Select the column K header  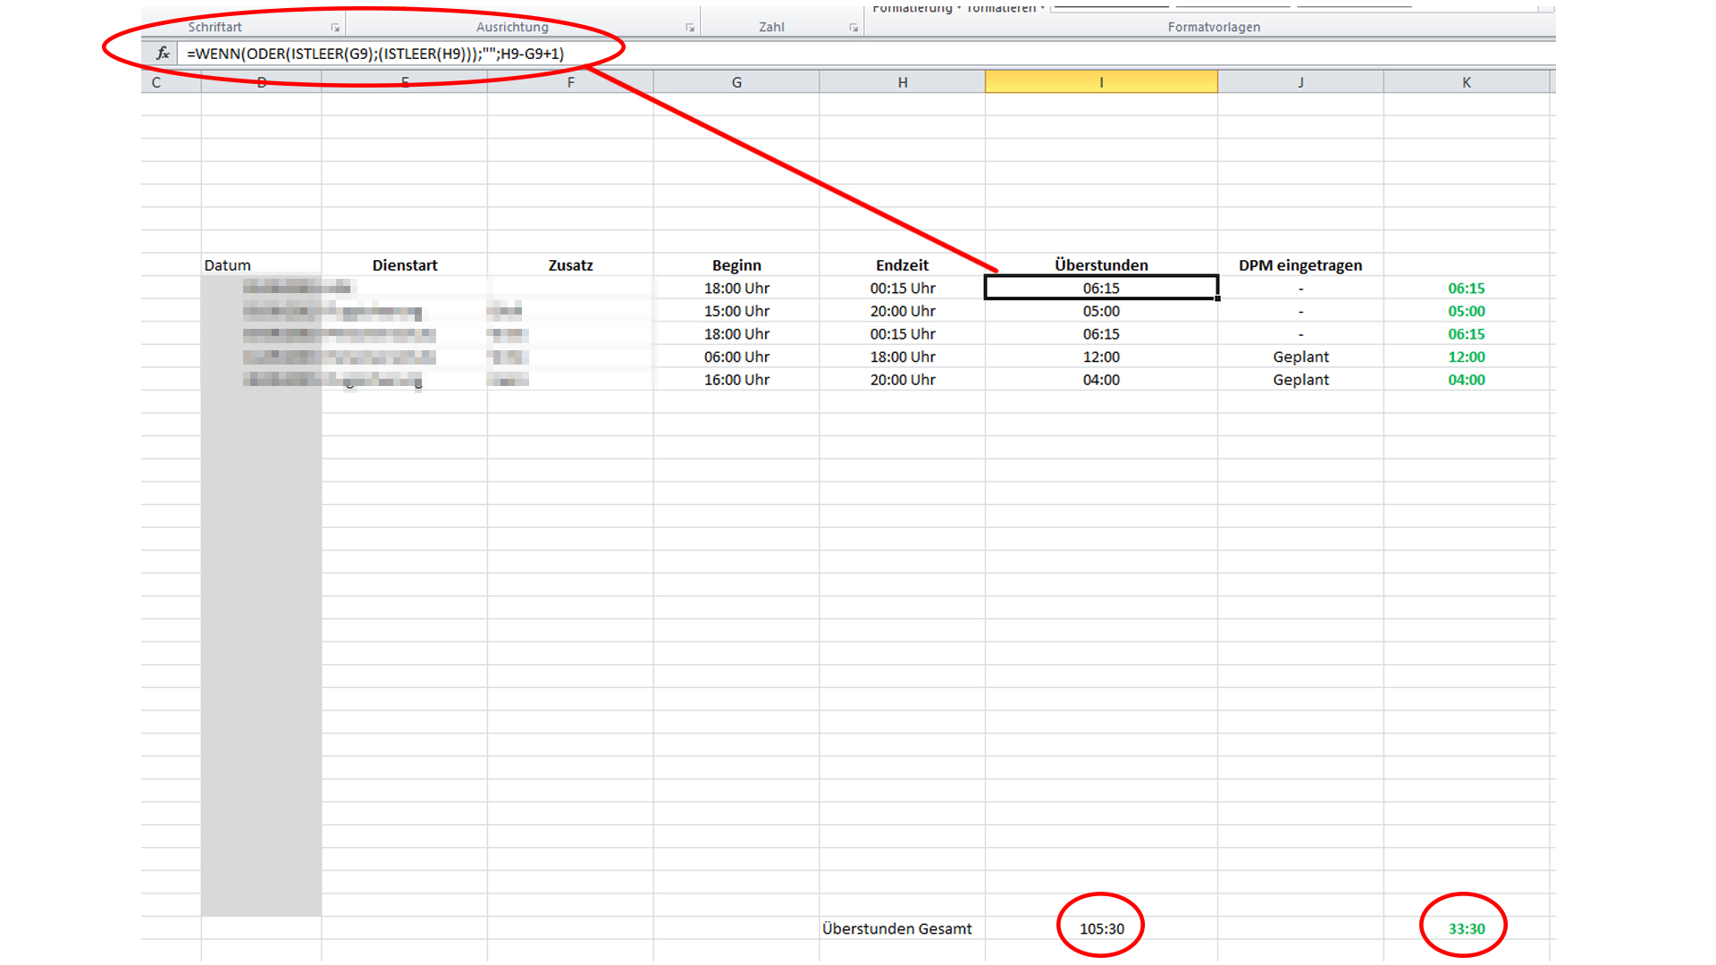pyautogui.click(x=1466, y=81)
